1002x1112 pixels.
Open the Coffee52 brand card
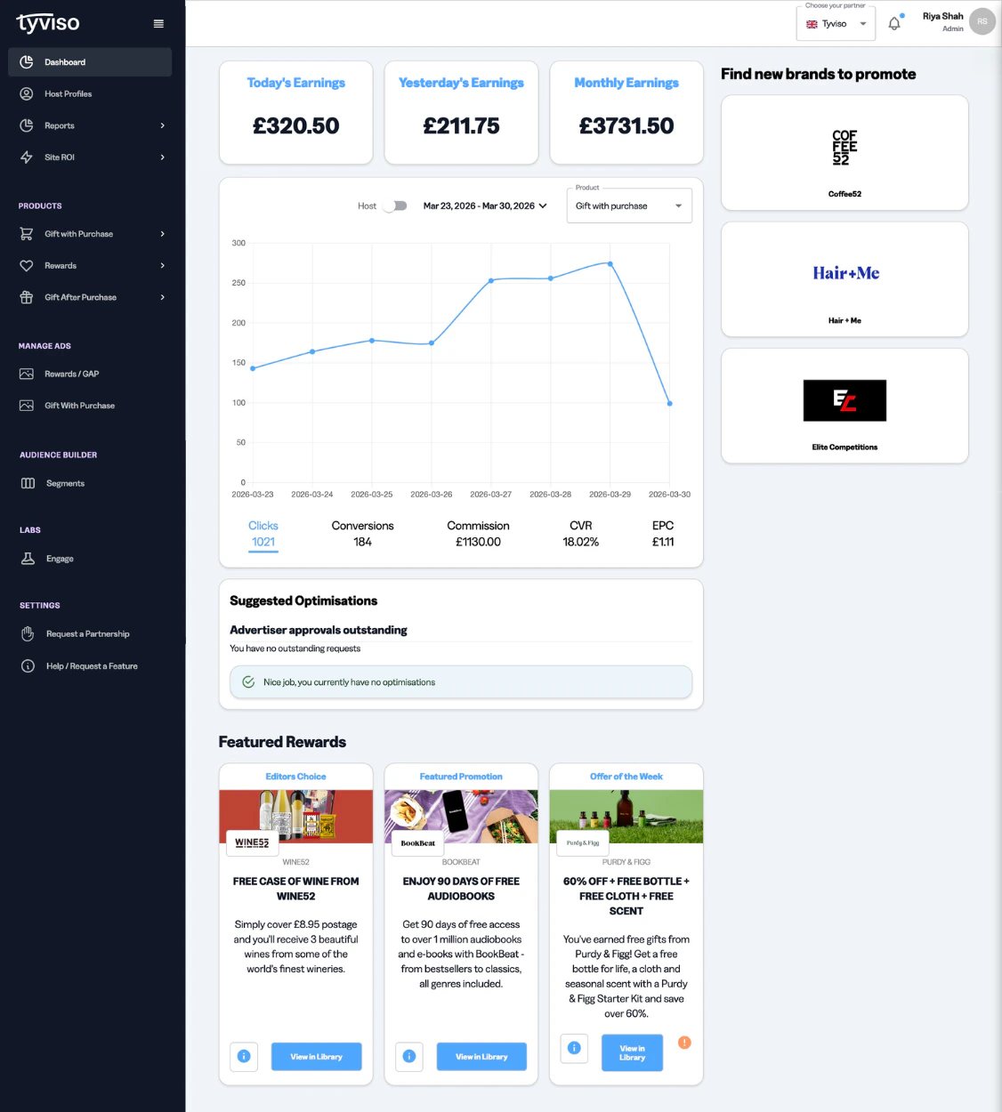point(844,152)
